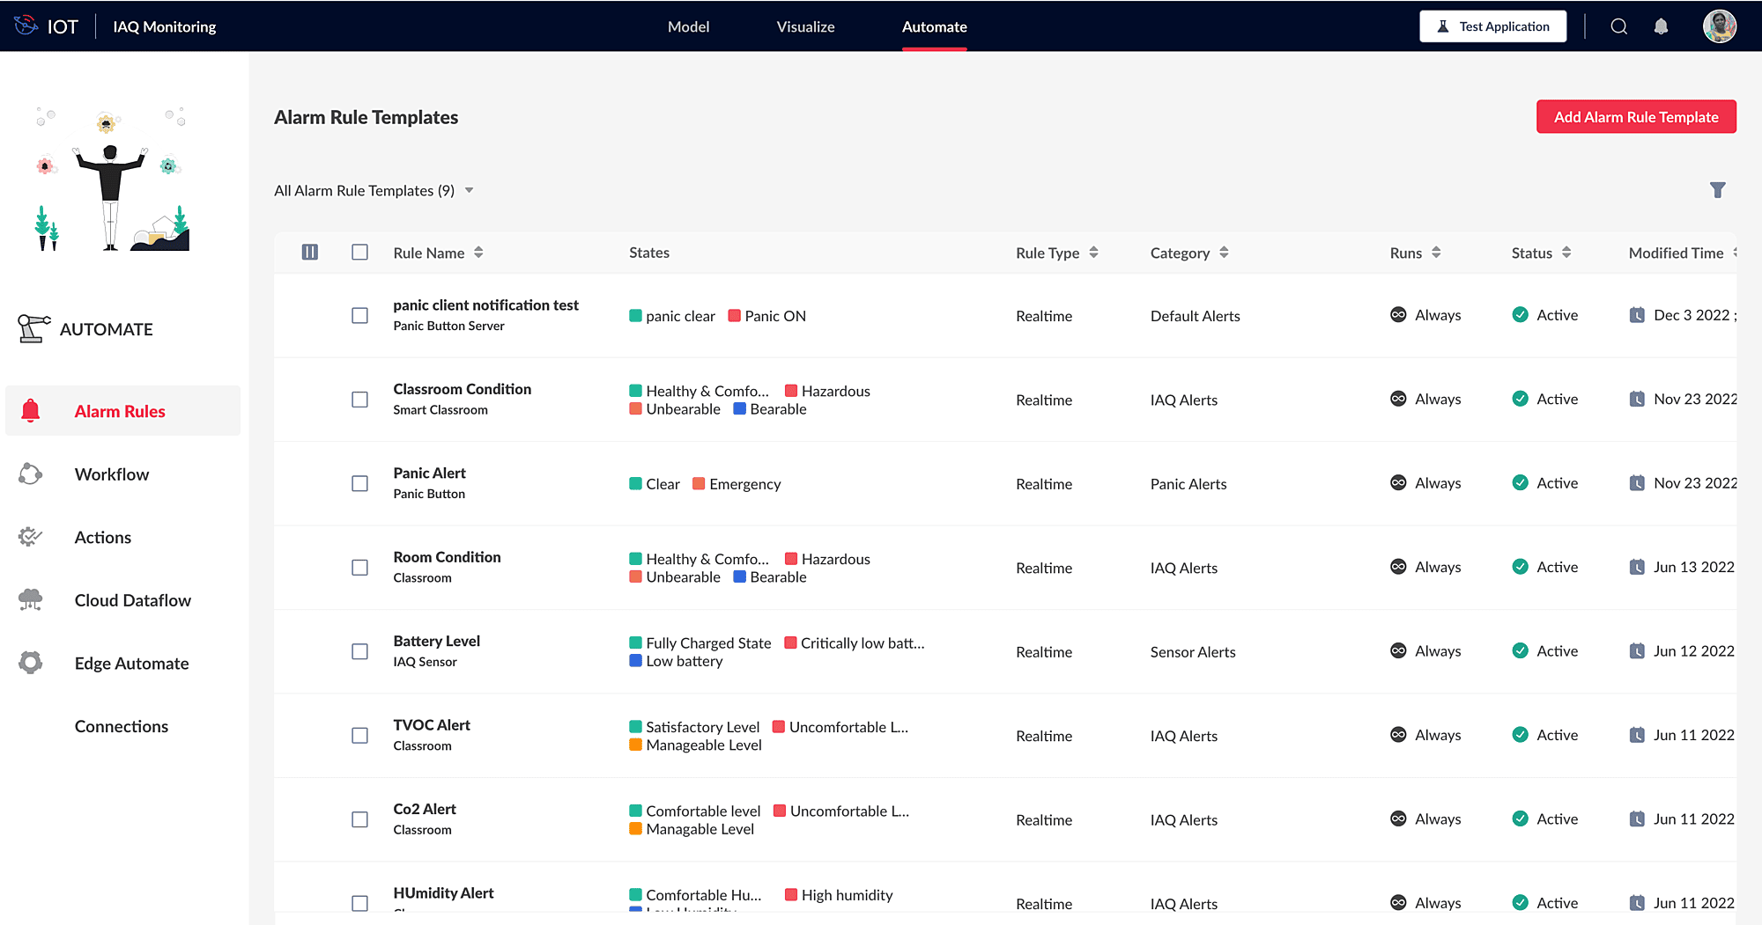Viewport: 1762px width, 925px height.
Task: Click the red Hazardous state swatch in Room Condition
Action: pos(791,559)
